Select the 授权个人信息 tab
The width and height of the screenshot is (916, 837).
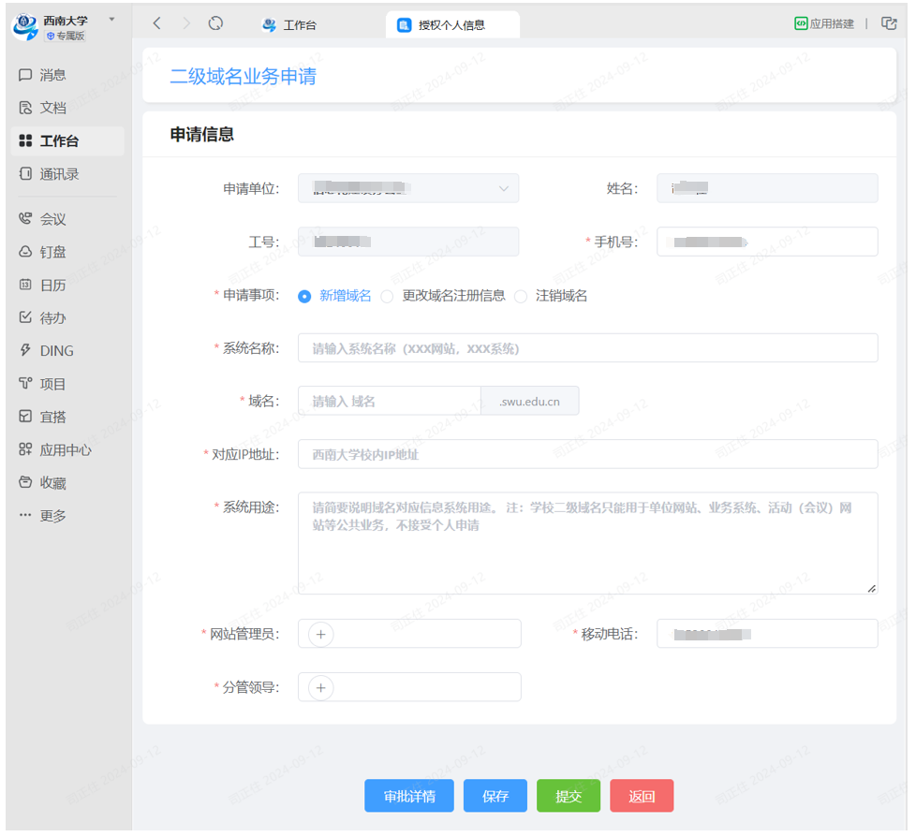(x=452, y=25)
